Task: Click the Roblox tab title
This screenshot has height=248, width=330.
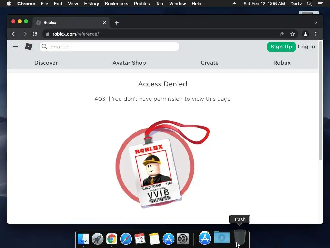Action: [x=50, y=23]
